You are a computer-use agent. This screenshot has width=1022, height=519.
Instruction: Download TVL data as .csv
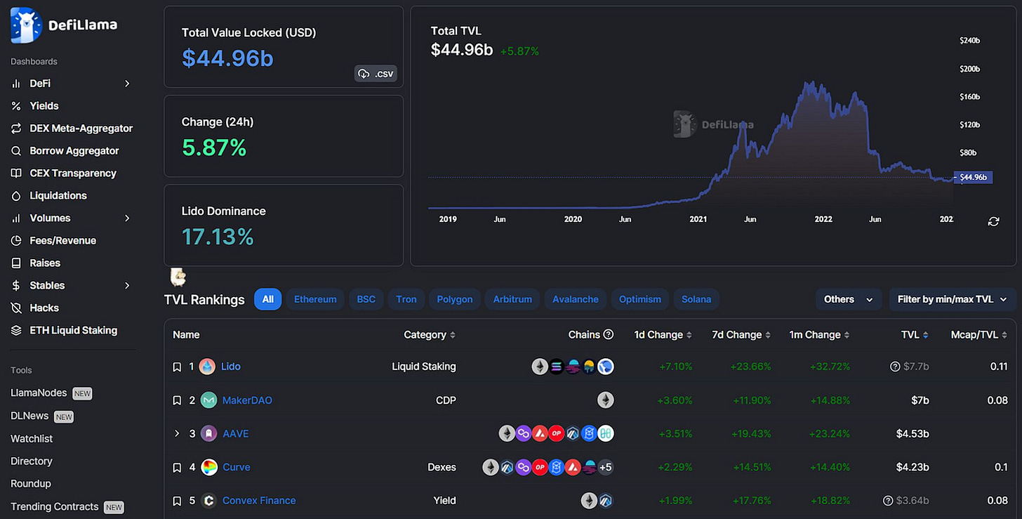click(376, 74)
